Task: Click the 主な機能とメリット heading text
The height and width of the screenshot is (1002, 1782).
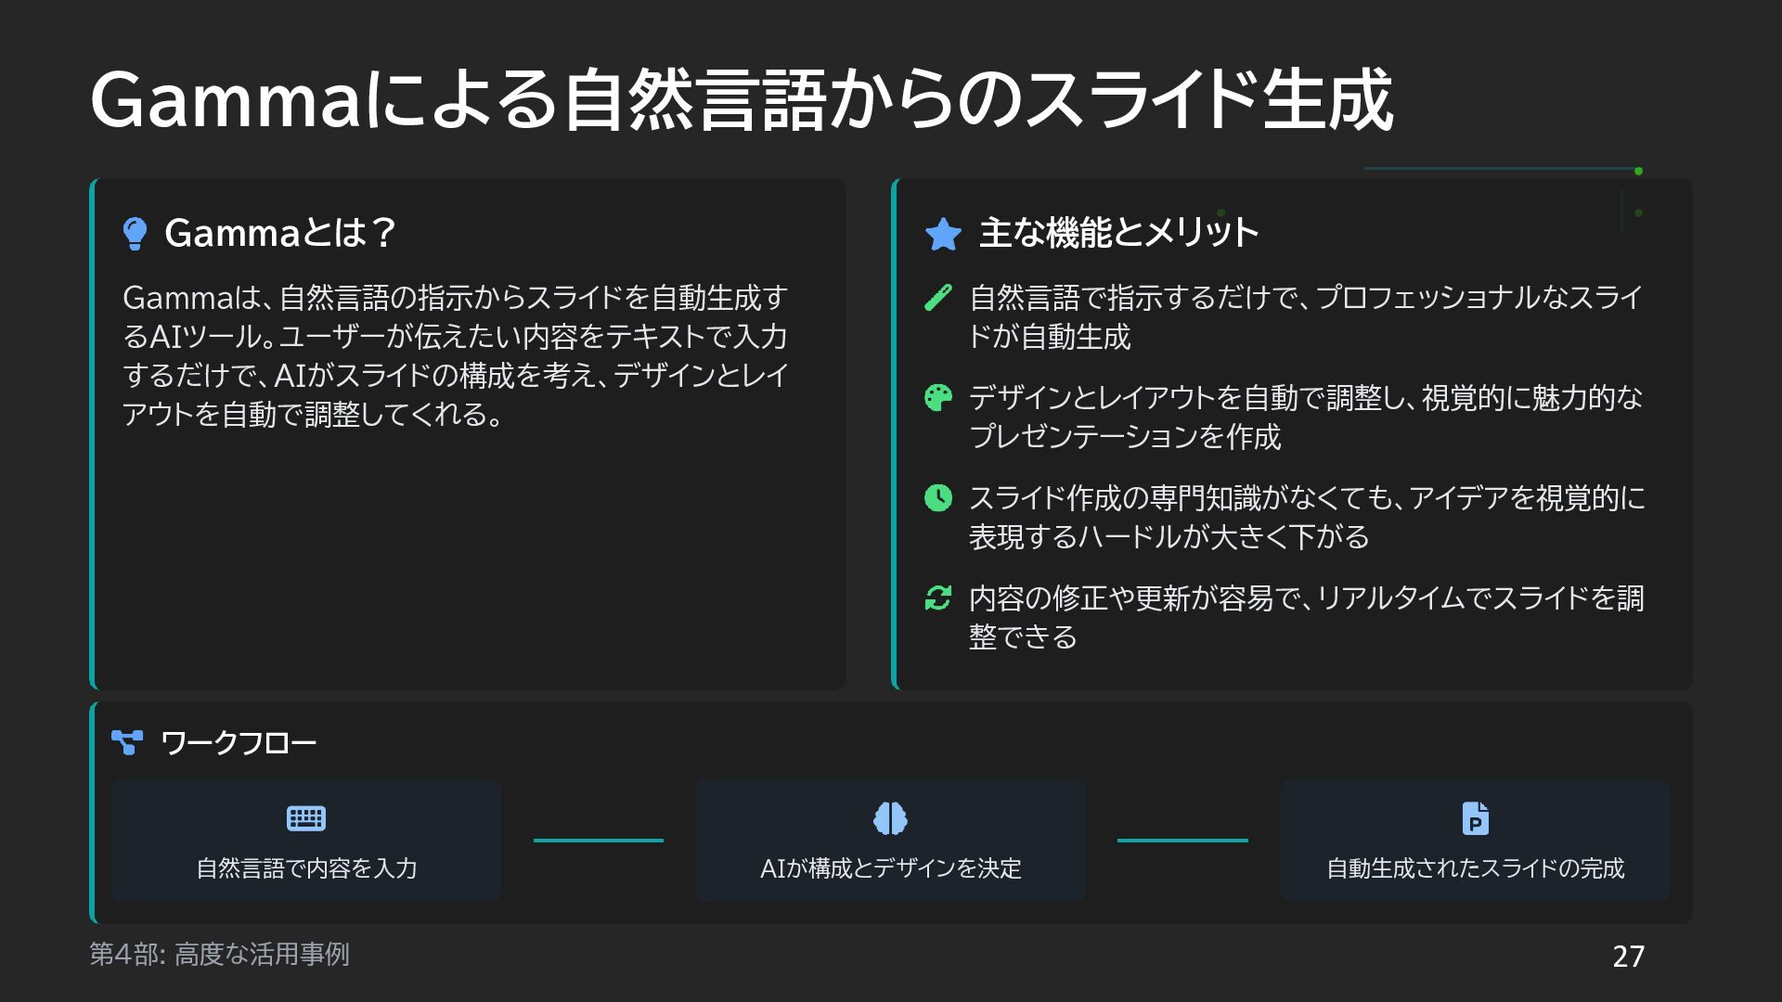Action: (1118, 233)
